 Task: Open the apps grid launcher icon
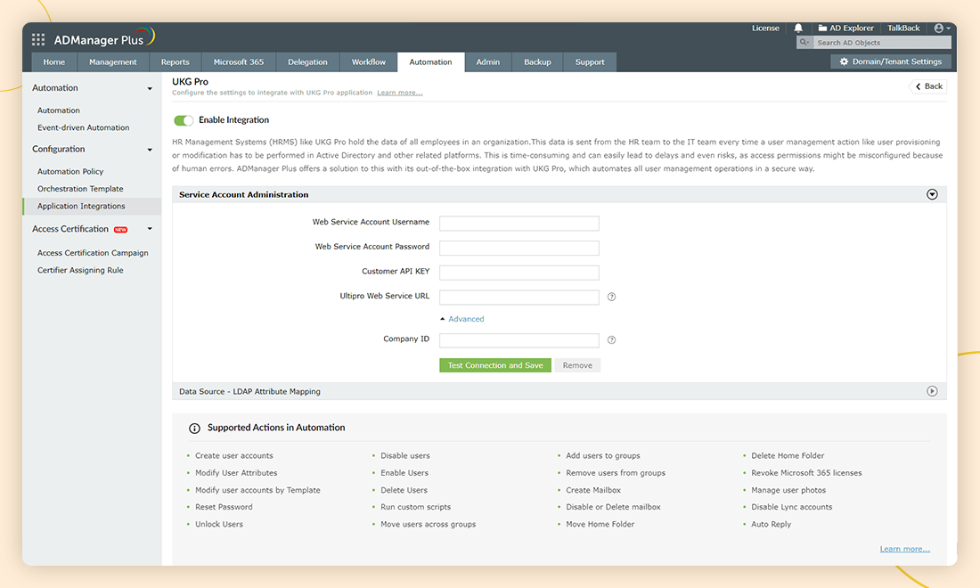point(38,39)
